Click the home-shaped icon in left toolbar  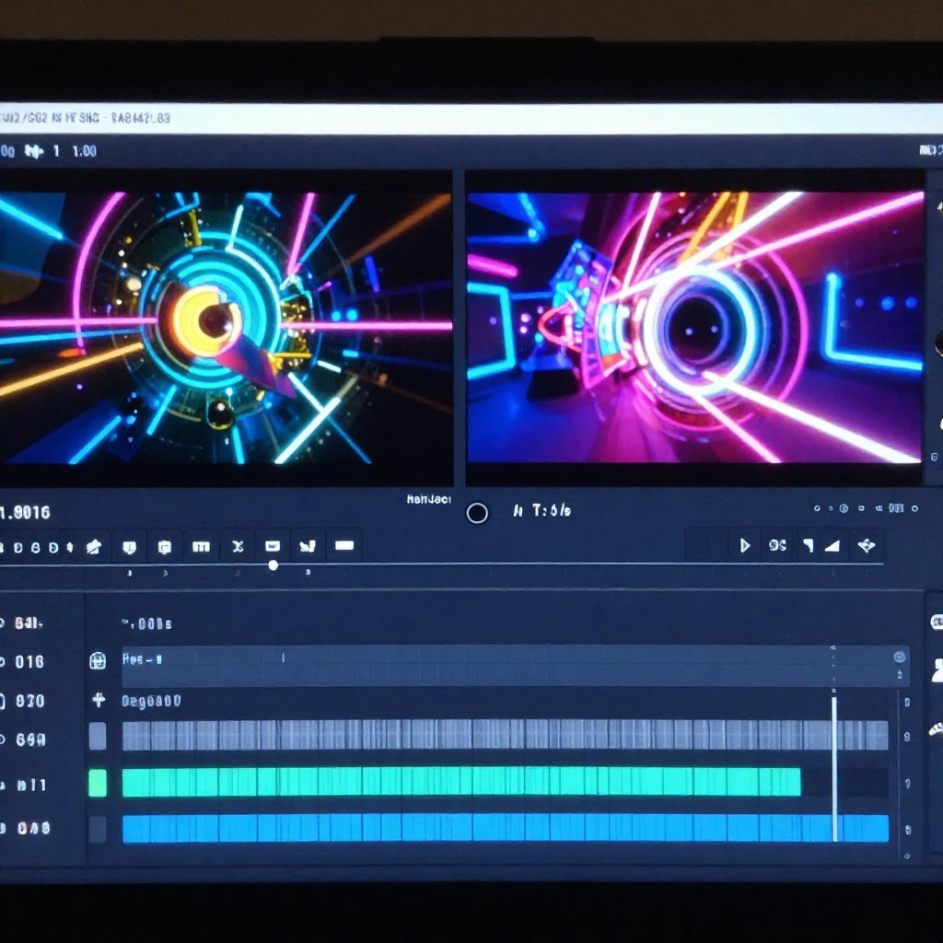click(93, 547)
